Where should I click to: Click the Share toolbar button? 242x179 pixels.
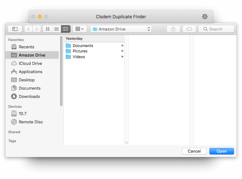click(x=173, y=29)
